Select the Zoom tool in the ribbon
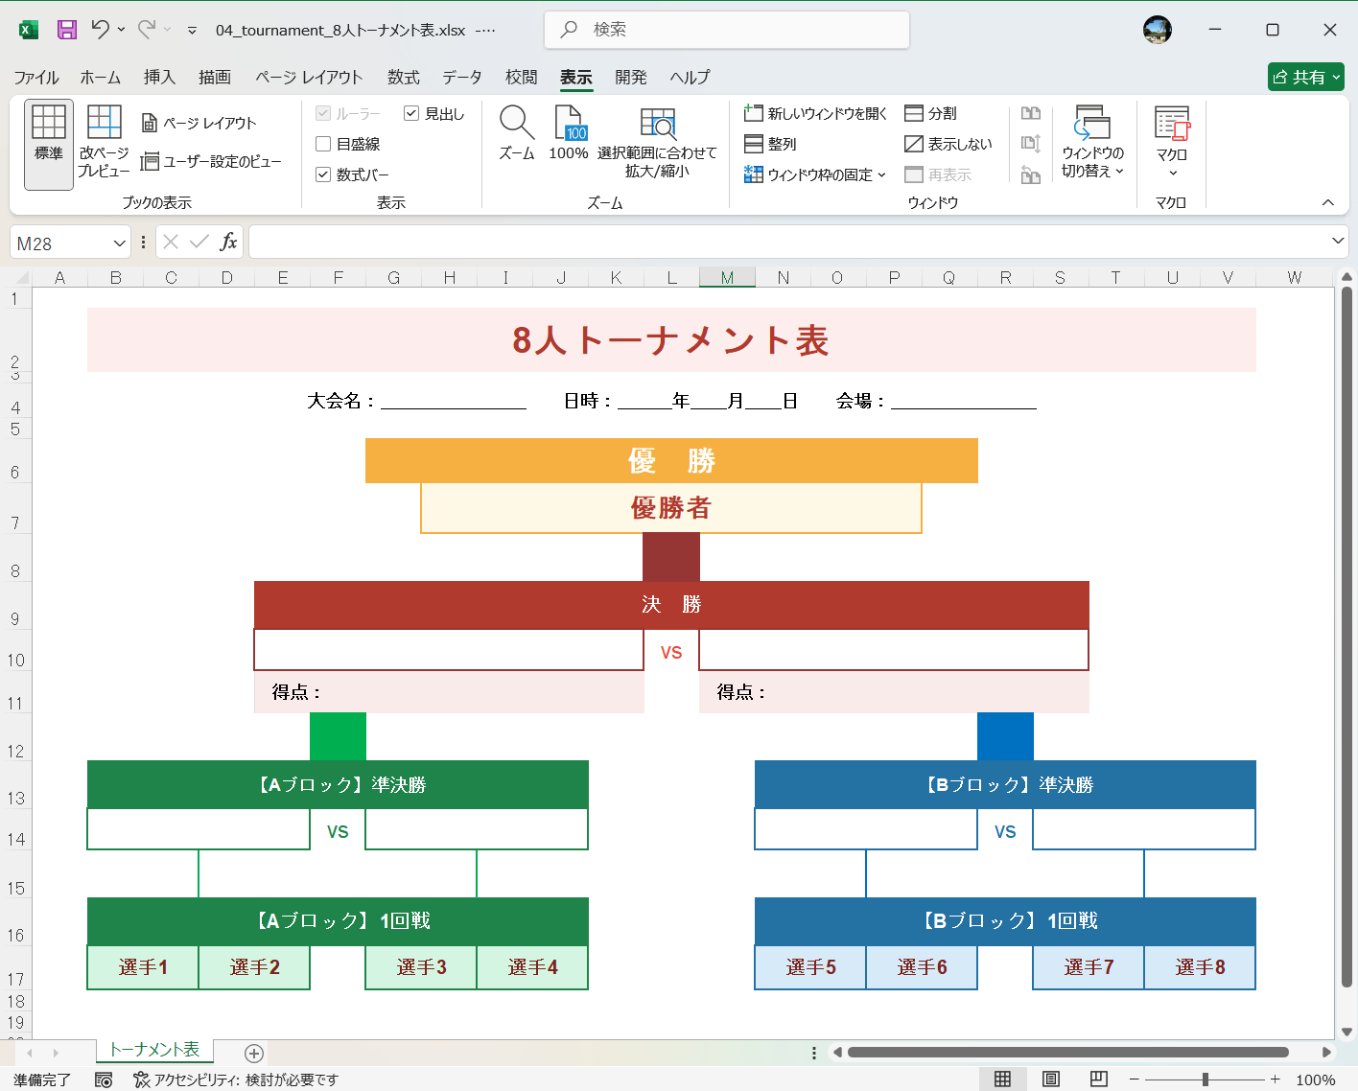Screen dimensions: 1358x1091 [x=516, y=135]
